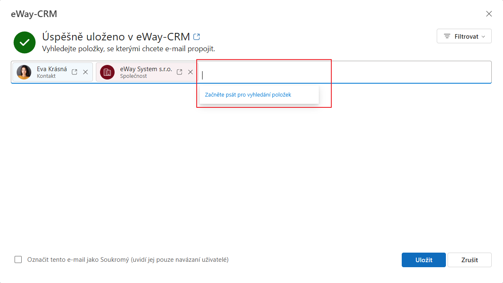
Task: Open saved email in eWay-CRM via title icon
Action: 197,37
